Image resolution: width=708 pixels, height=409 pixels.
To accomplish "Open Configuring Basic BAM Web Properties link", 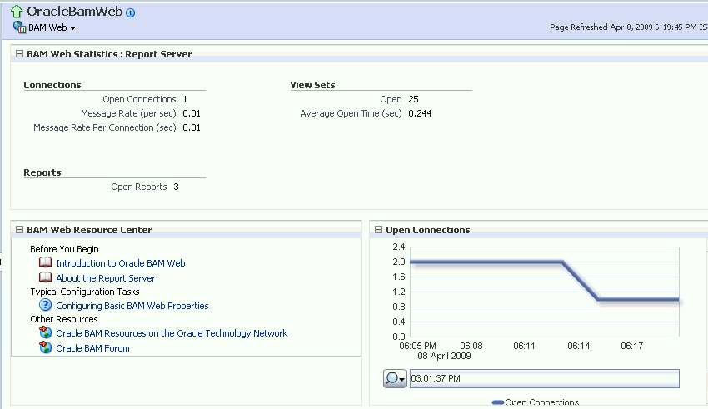I will [x=132, y=306].
